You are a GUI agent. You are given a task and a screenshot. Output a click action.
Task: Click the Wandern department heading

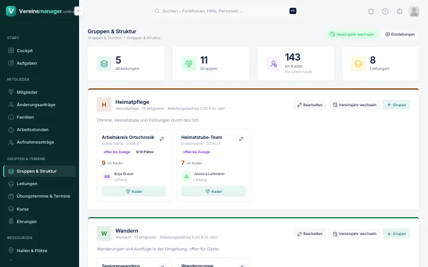point(127,231)
